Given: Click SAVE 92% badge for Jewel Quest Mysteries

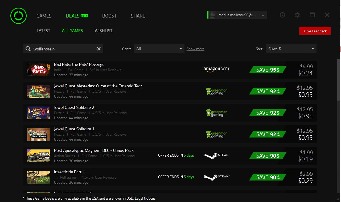Looking at the screenshot, I should pos(268,91).
